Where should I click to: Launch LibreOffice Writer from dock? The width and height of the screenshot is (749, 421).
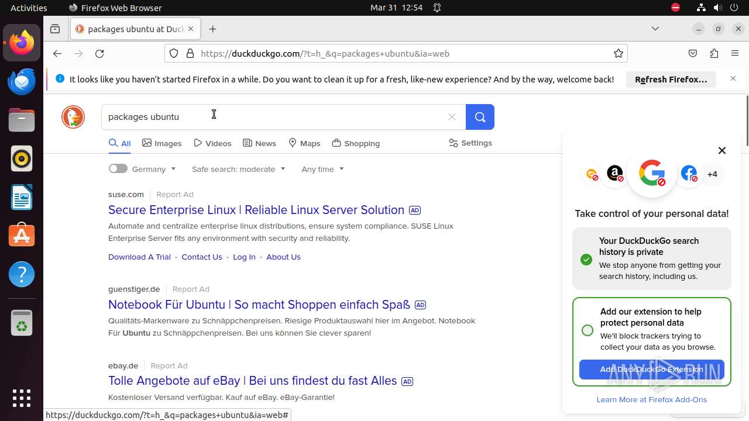tap(22, 197)
